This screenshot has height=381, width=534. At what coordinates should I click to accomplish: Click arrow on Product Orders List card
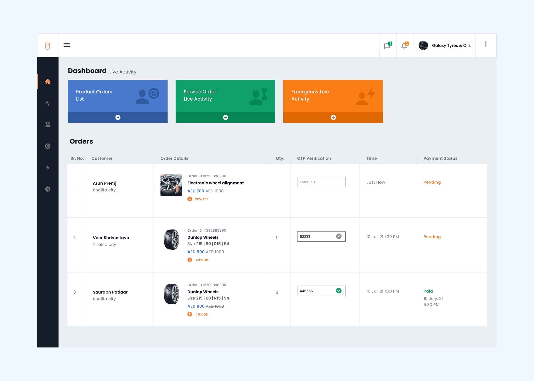[x=118, y=117]
